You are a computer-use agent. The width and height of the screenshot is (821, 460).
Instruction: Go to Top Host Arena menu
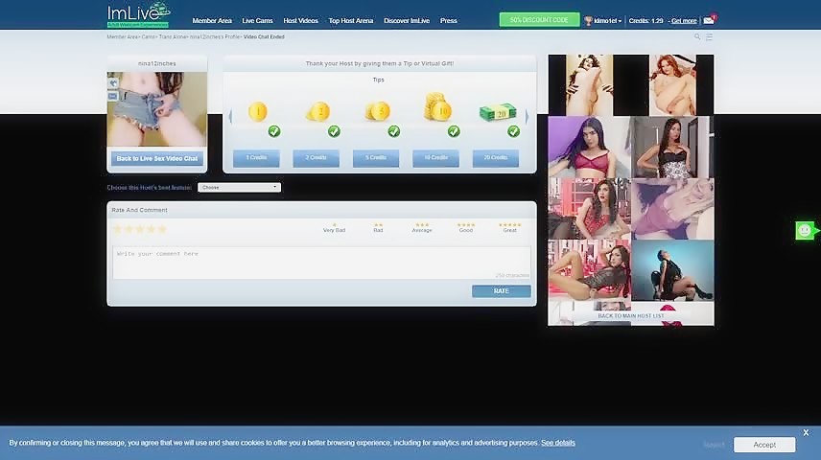[350, 20]
